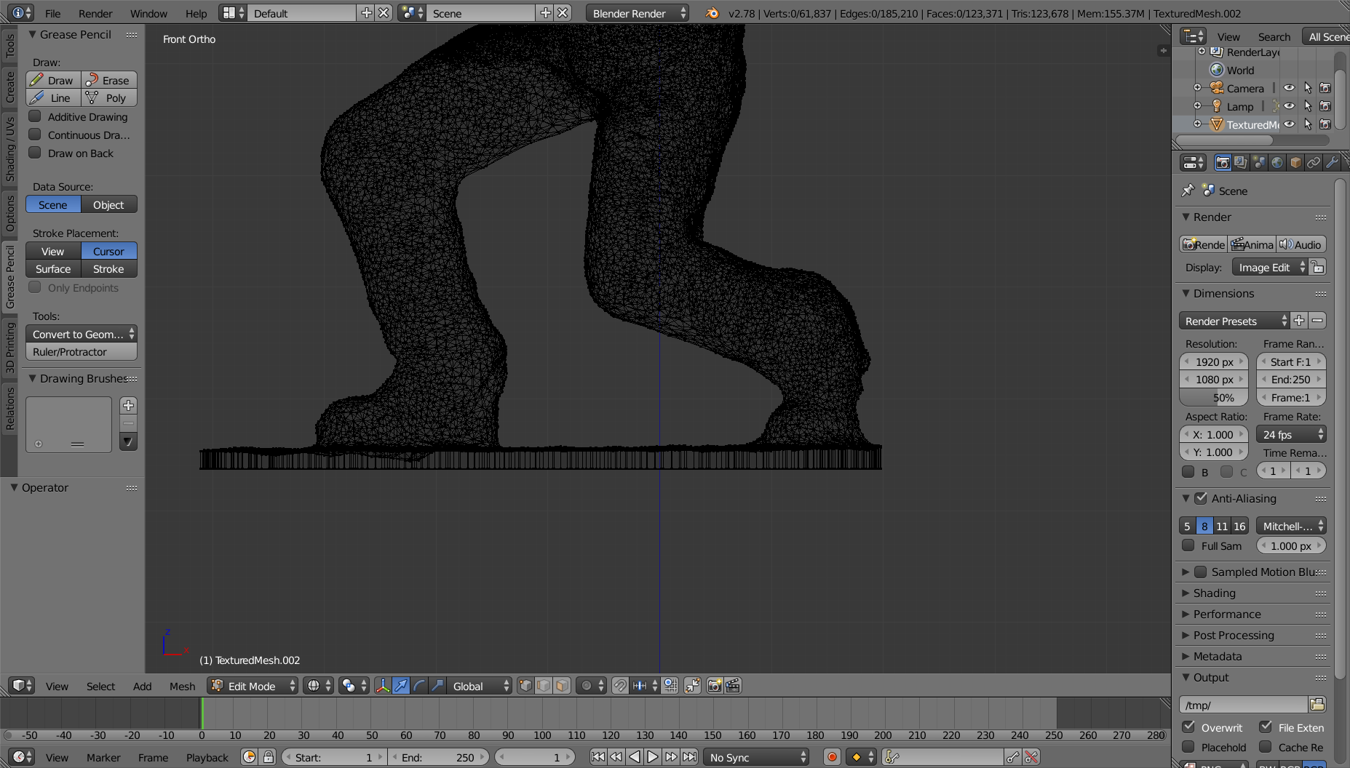Viewport: 1350px width, 768px height.
Task: Click OpenGL render animation clapper icon
Action: coord(733,686)
